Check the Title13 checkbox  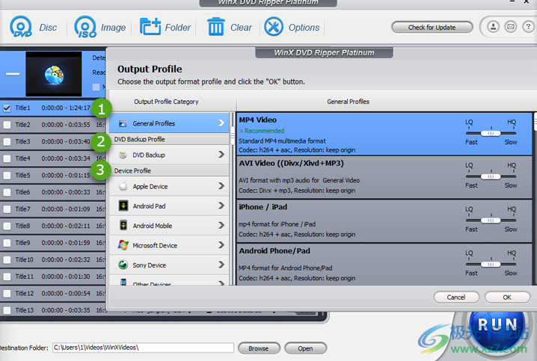coord(7,310)
